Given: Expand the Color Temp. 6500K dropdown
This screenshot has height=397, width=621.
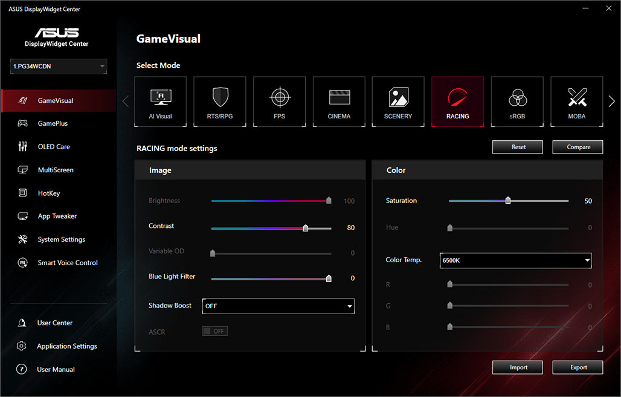Looking at the screenshot, I should pyautogui.click(x=515, y=260).
